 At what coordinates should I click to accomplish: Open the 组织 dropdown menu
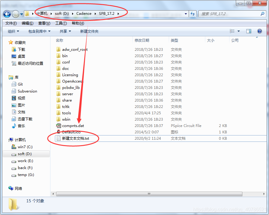tap(13, 31)
